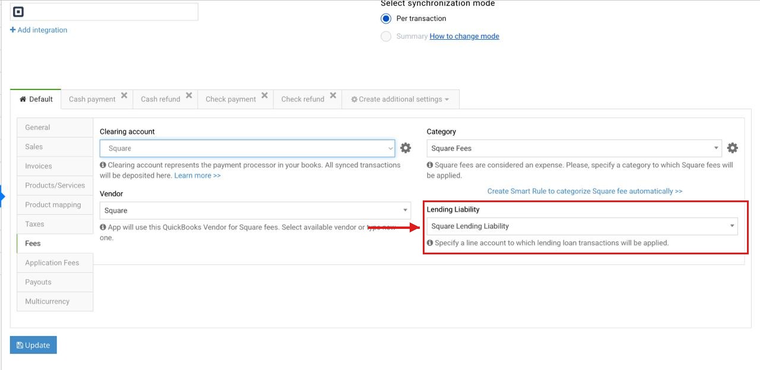Select Per transaction synchronization mode

click(386, 18)
